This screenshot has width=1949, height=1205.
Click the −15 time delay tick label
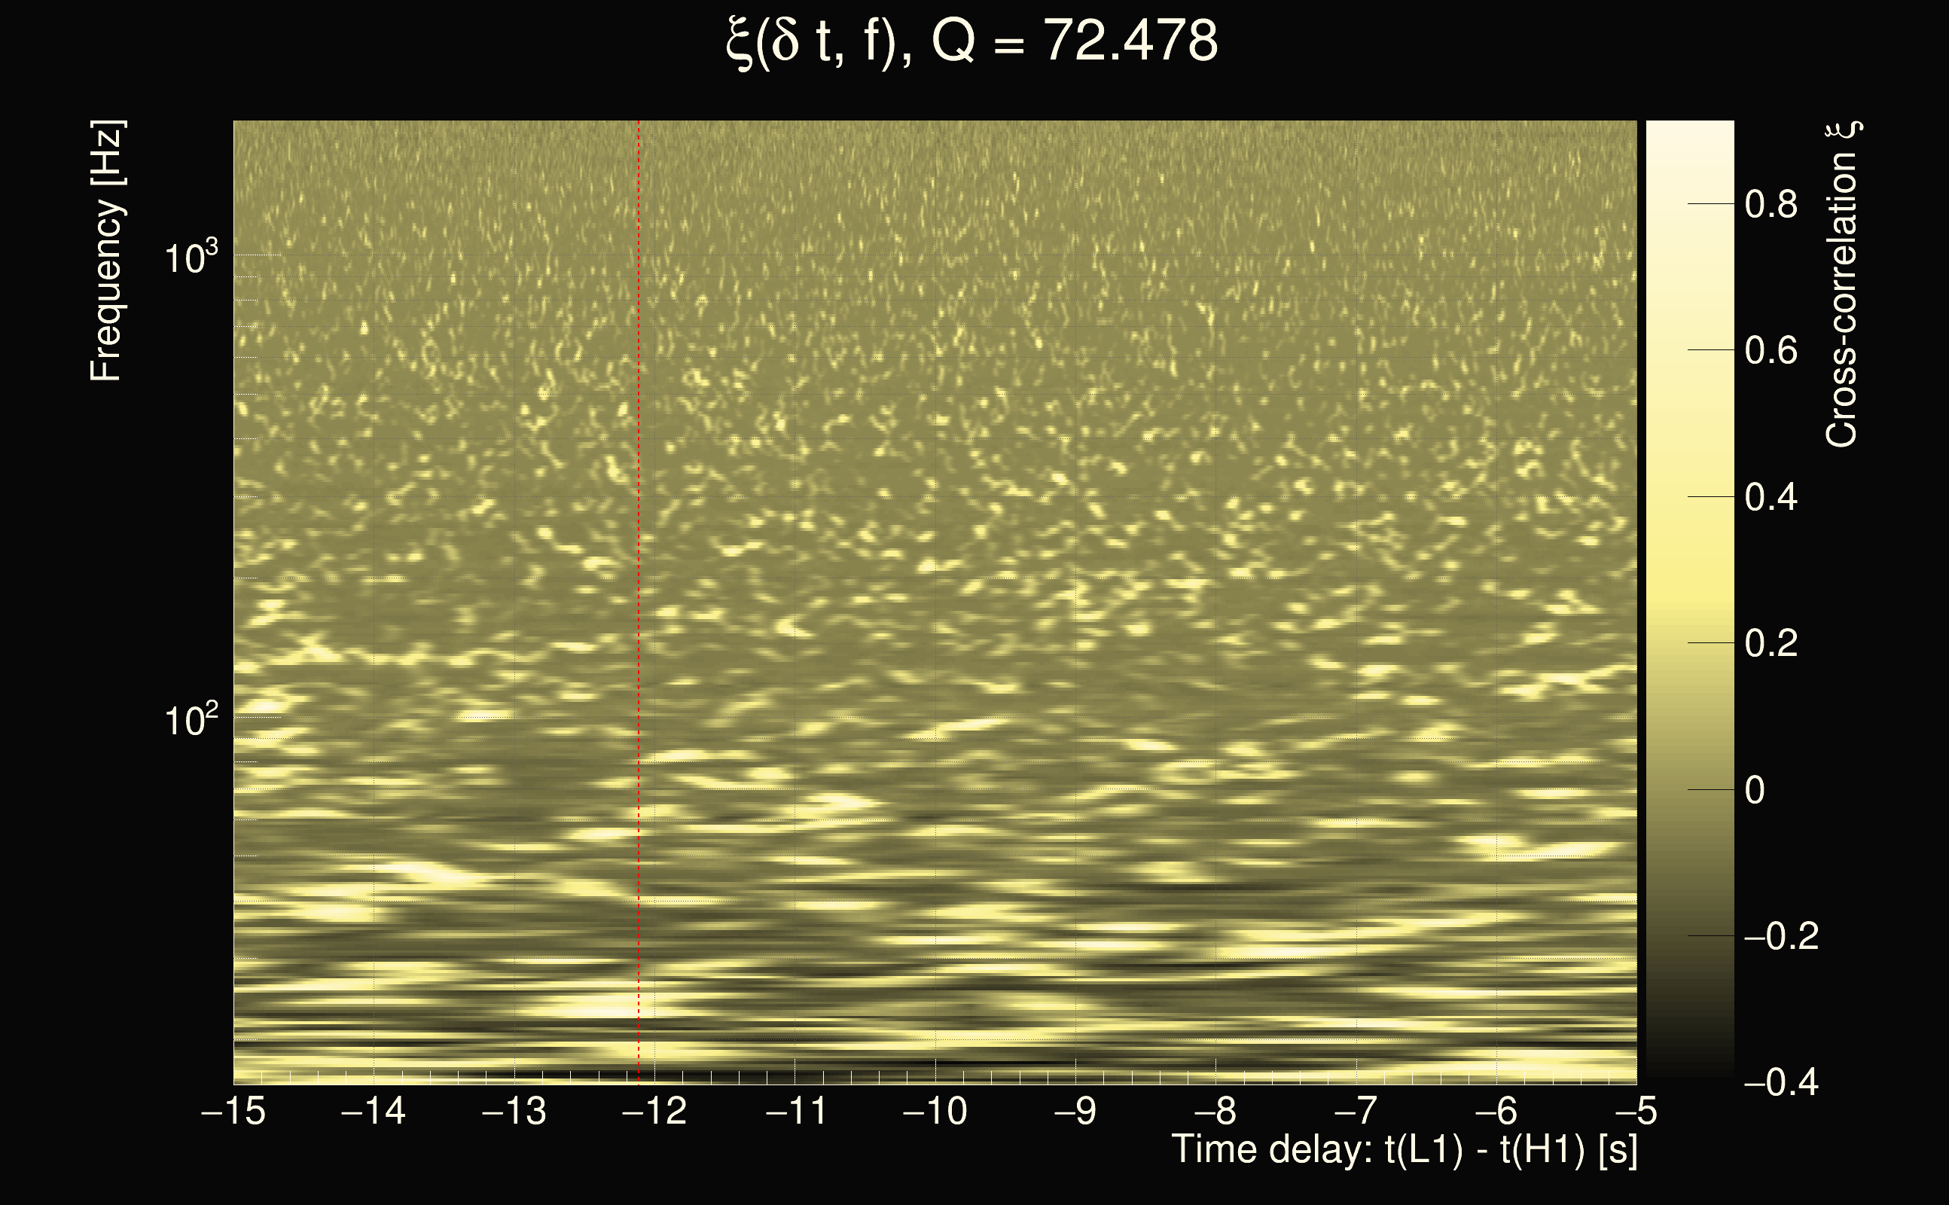(x=233, y=1111)
